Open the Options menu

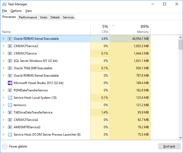(16, 11)
